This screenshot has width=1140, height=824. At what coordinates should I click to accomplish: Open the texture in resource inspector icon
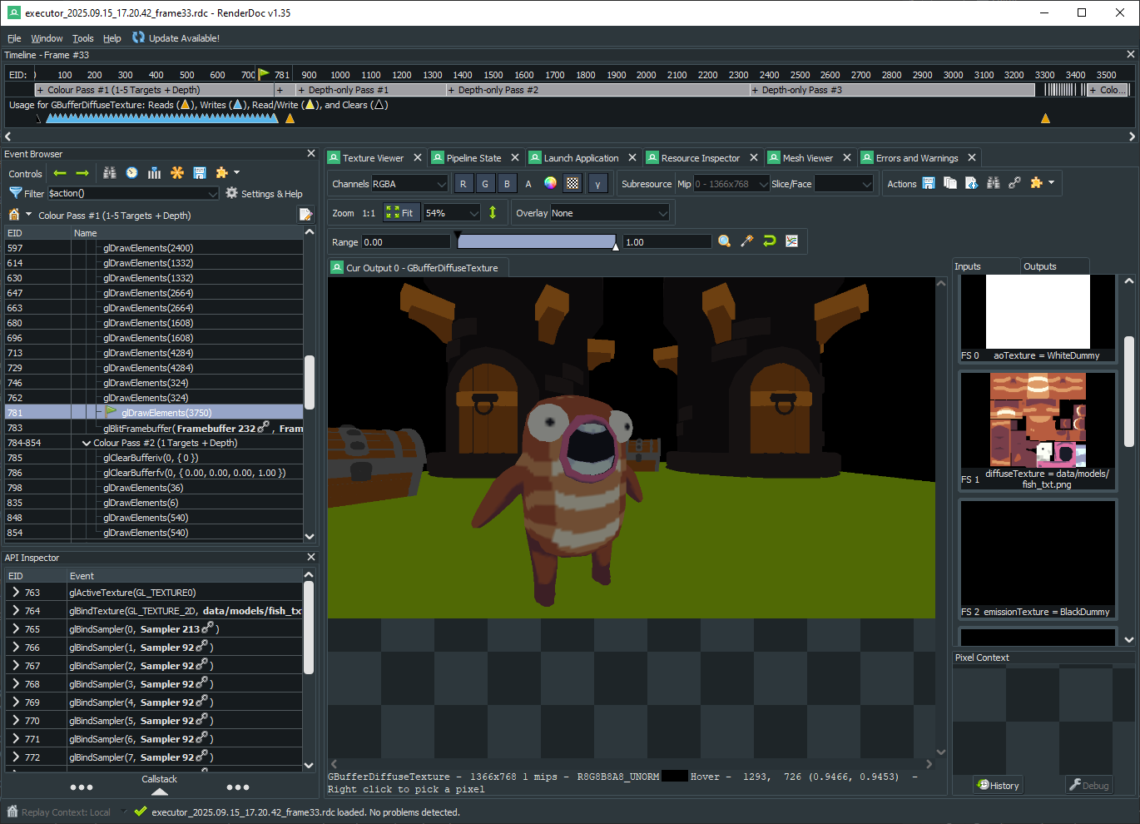point(972,183)
